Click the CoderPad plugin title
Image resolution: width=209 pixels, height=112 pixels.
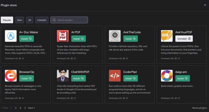[130, 72]
